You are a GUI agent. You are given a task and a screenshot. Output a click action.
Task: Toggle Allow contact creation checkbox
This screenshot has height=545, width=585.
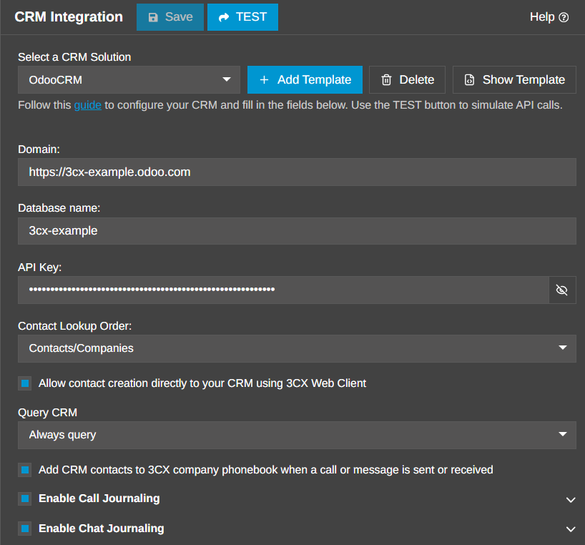[25, 383]
